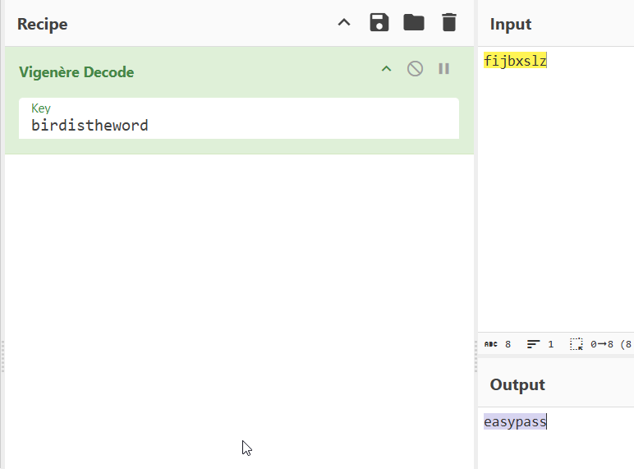Load a recipe using the folder icon
The width and height of the screenshot is (634, 469).
[414, 23]
